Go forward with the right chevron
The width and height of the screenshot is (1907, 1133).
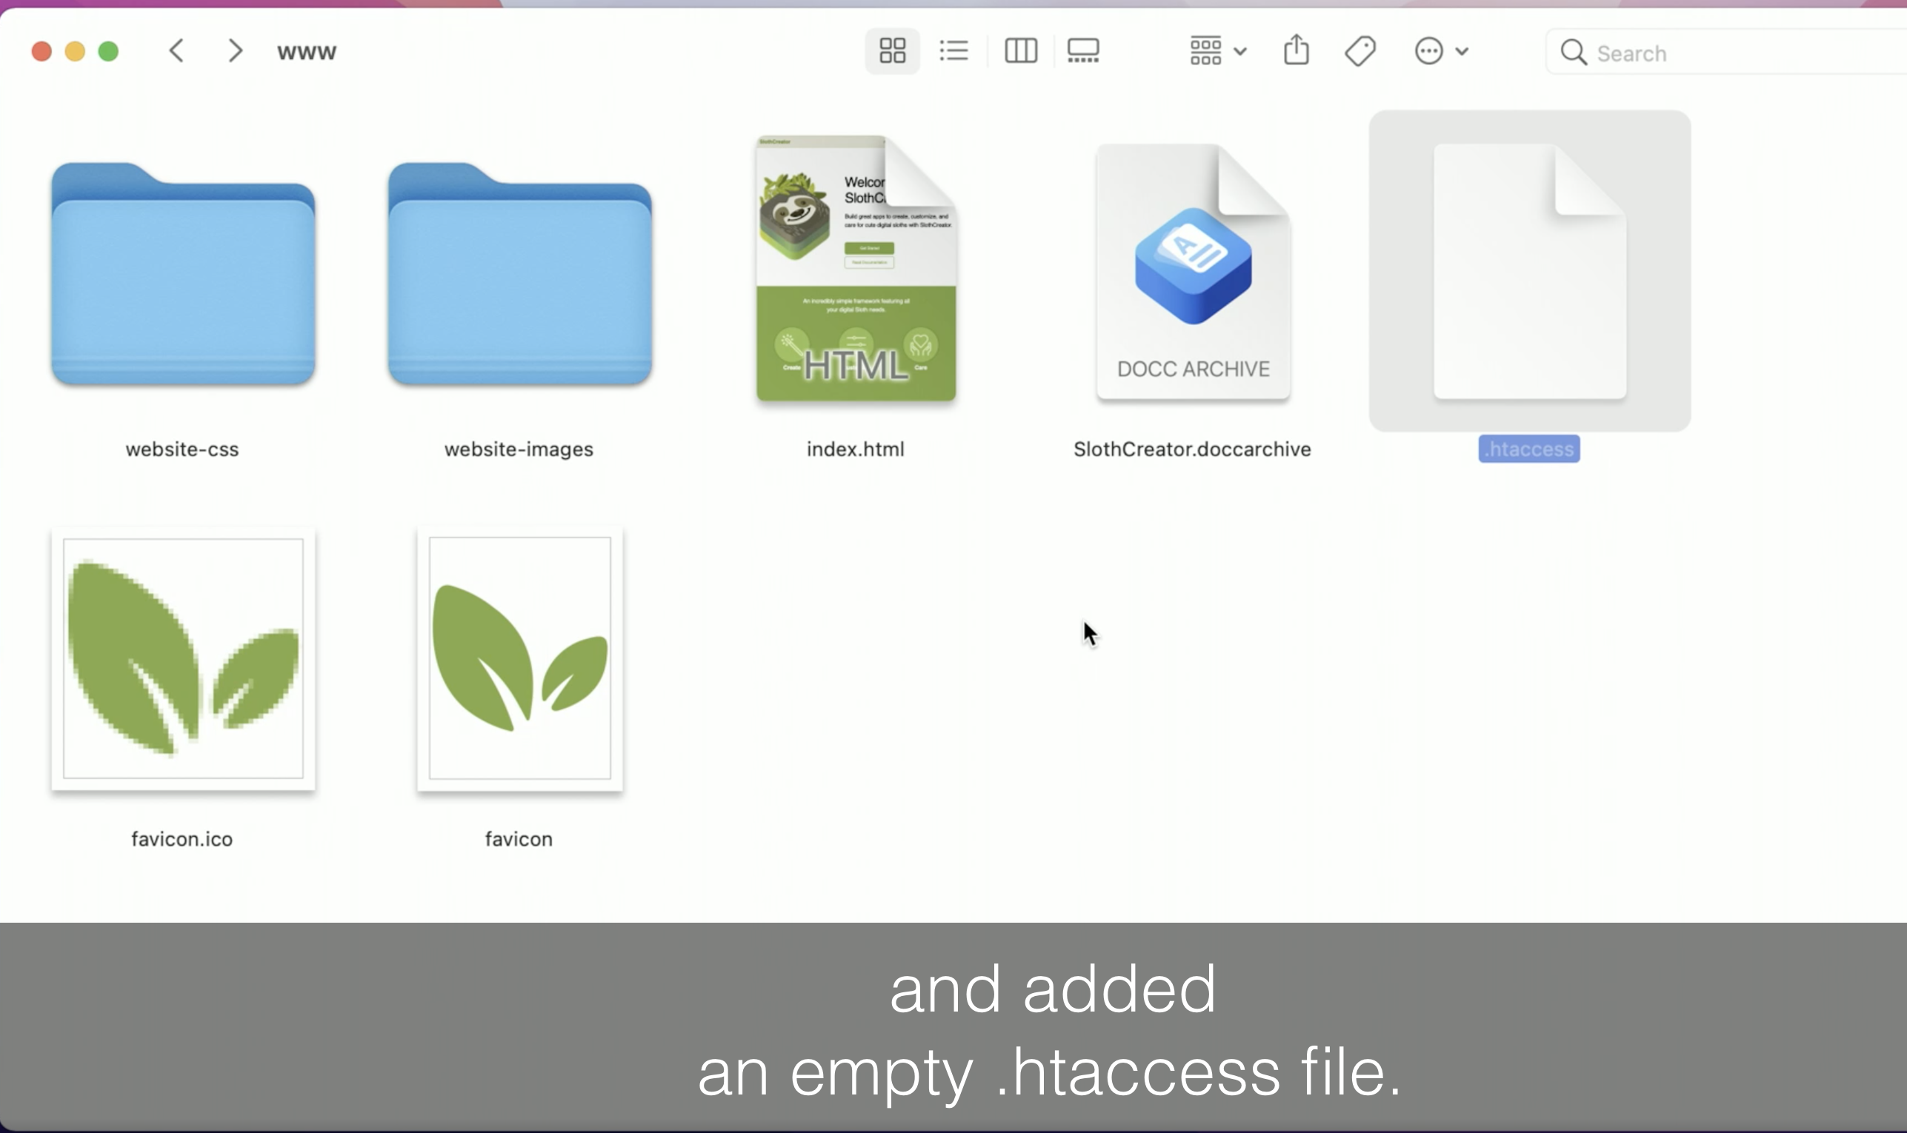tap(235, 51)
